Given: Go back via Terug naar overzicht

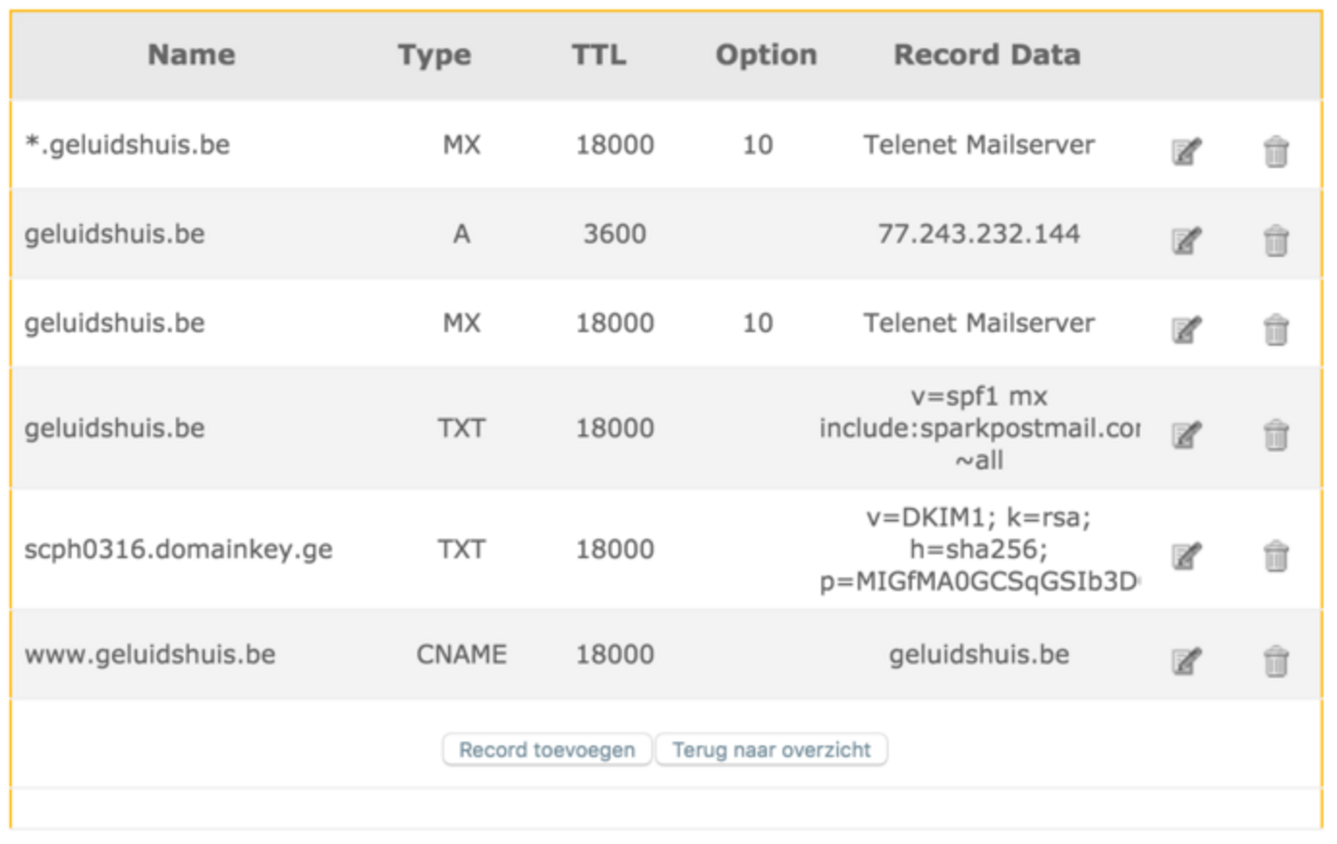Looking at the screenshot, I should click(x=771, y=749).
